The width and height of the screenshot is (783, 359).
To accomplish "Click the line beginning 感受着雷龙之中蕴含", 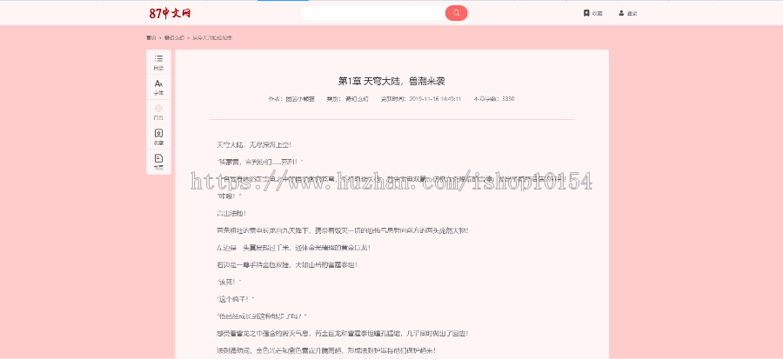I will click(342, 333).
